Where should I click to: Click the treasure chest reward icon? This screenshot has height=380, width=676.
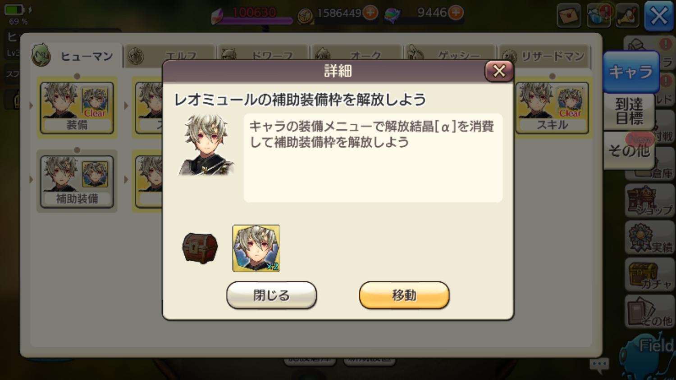[200, 248]
